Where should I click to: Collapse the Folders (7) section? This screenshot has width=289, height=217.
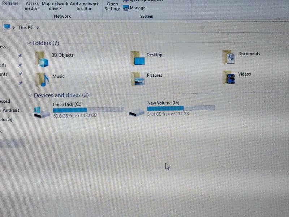pos(29,43)
